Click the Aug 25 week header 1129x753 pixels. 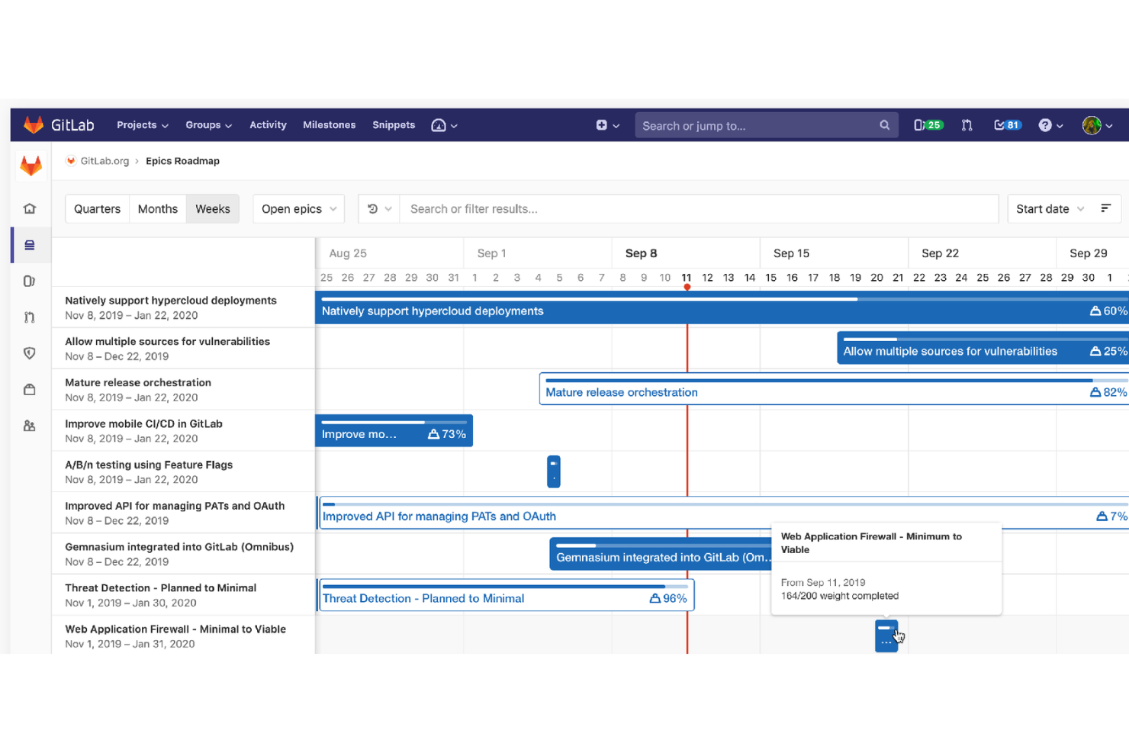click(x=348, y=253)
